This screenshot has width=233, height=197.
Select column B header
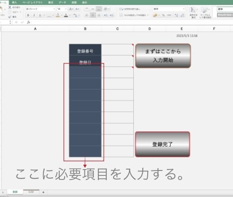pos(85,29)
